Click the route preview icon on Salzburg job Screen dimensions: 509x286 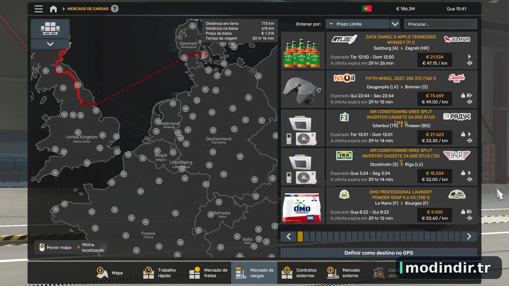coord(470,63)
